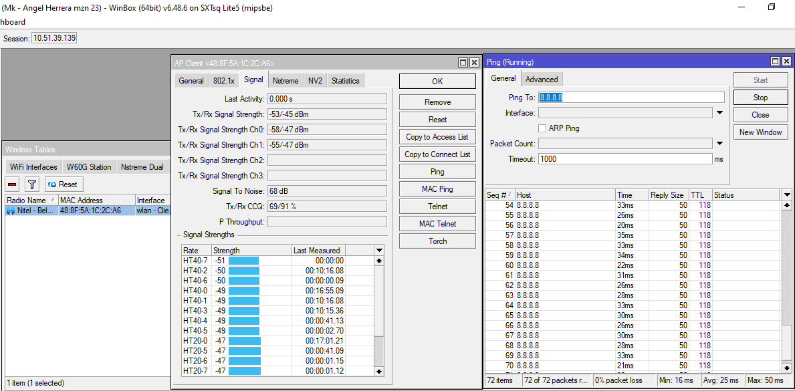Image resolution: width=795 pixels, height=391 pixels.
Task: Select the Nitel radio name row
Action: [x=30, y=211]
